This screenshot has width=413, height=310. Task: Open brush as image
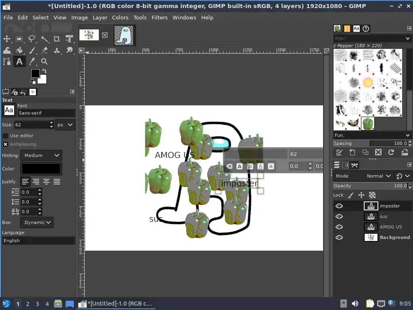click(x=405, y=152)
